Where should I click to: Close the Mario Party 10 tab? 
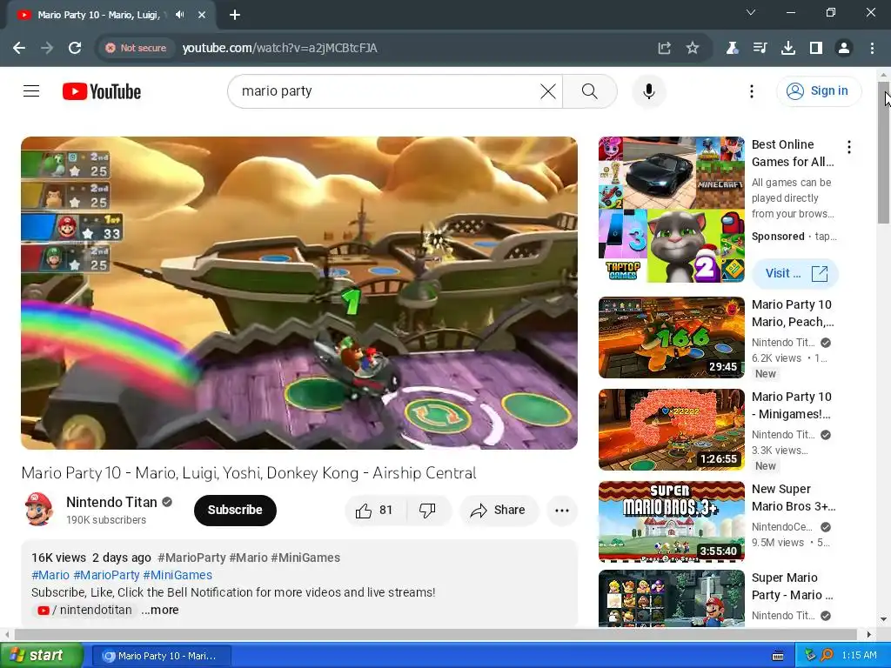click(202, 15)
